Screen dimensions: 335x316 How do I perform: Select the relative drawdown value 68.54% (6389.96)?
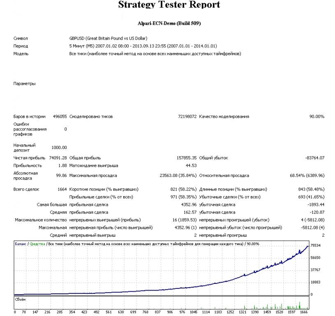307,176
